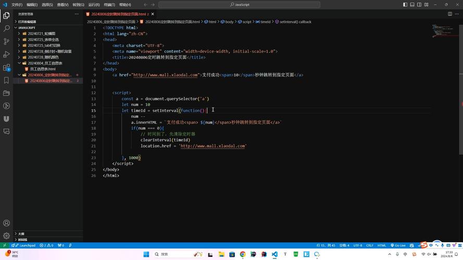Open the Accounts icon in activity bar
This screenshot has height=260, width=463.
(6, 223)
